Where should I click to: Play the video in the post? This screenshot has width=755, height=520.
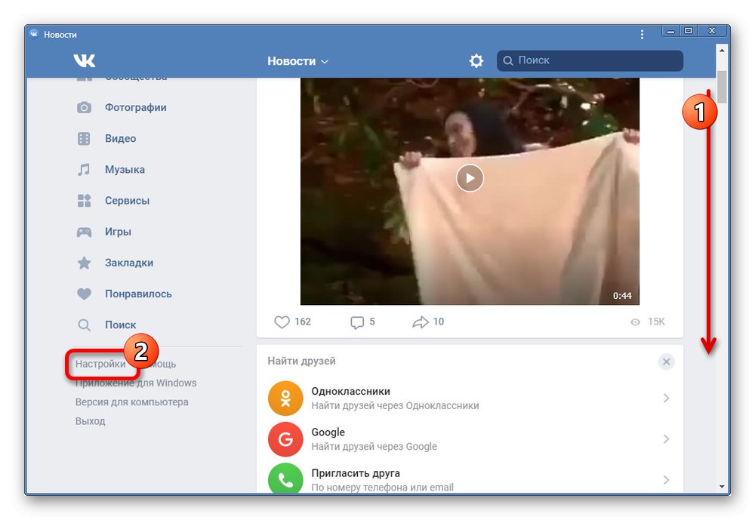click(x=470, y=178)
